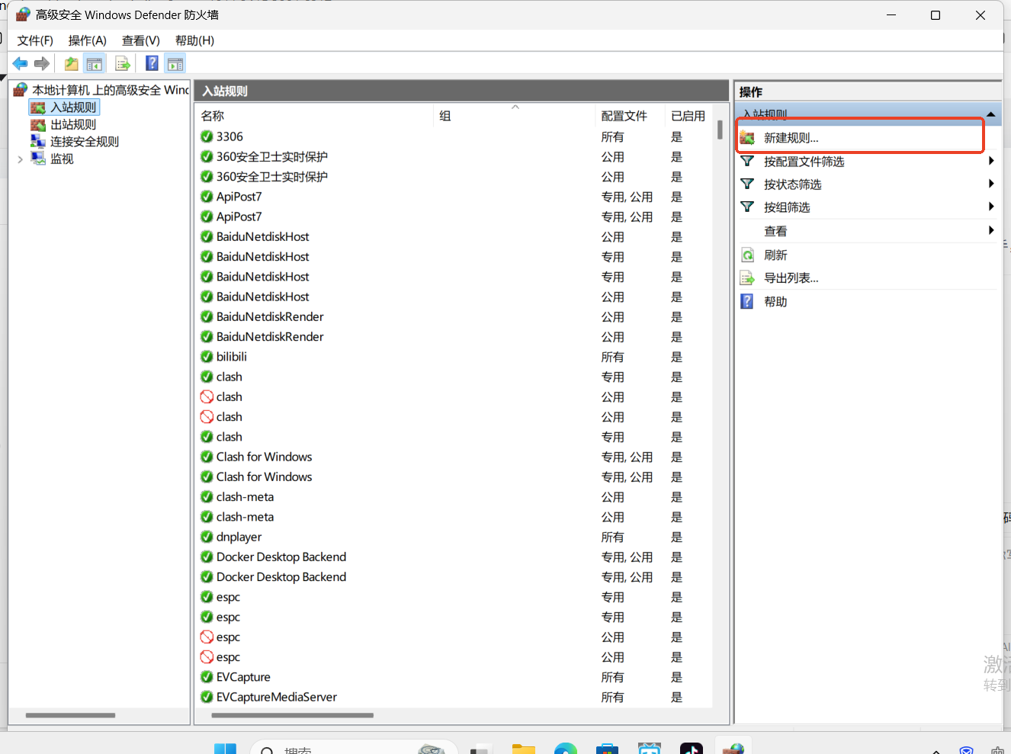Select the 监视 monitor icon in tree
Image resolution: width=1011 pixels, height=754 pixels.
click(38, 158)
